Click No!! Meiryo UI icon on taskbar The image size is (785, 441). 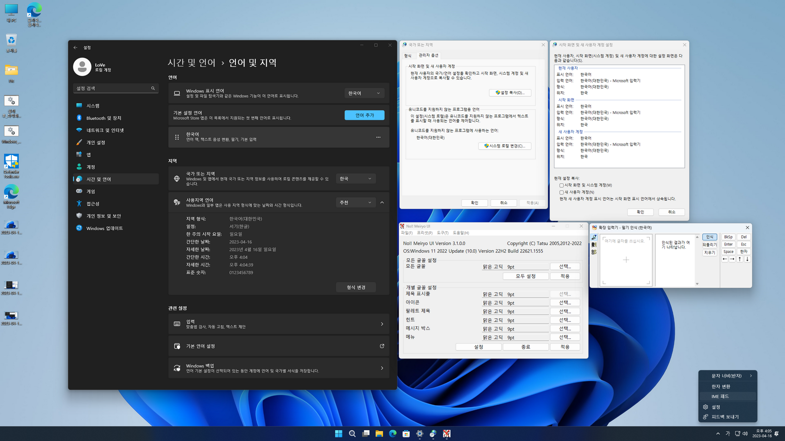point(447,433)
